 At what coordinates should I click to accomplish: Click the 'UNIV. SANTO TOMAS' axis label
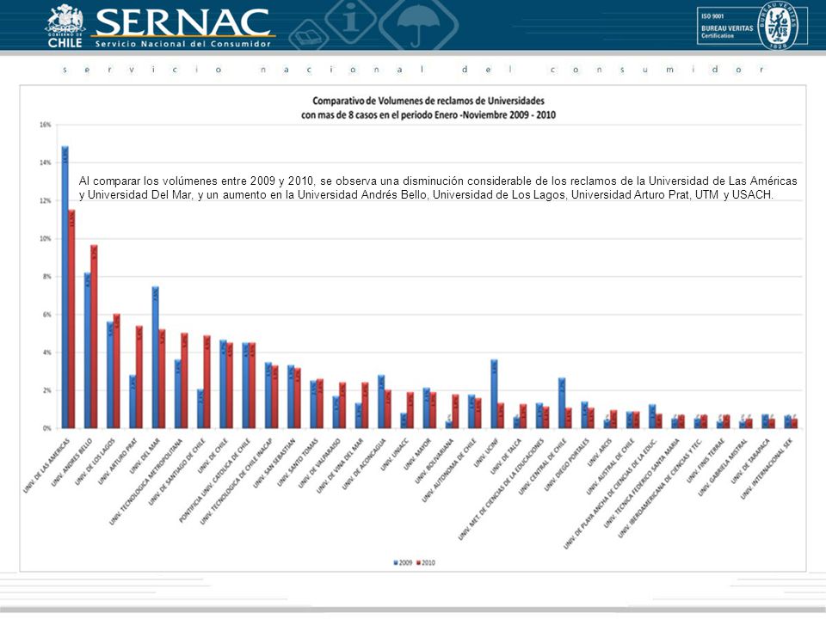(299, 461)
